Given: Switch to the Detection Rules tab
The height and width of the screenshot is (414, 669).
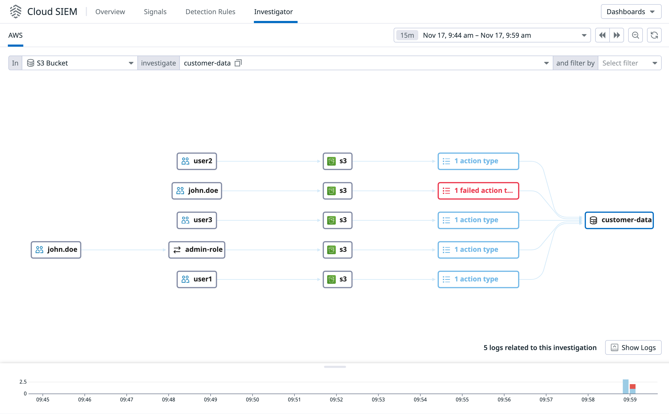Looking at the screenshot, I should 210,12.
